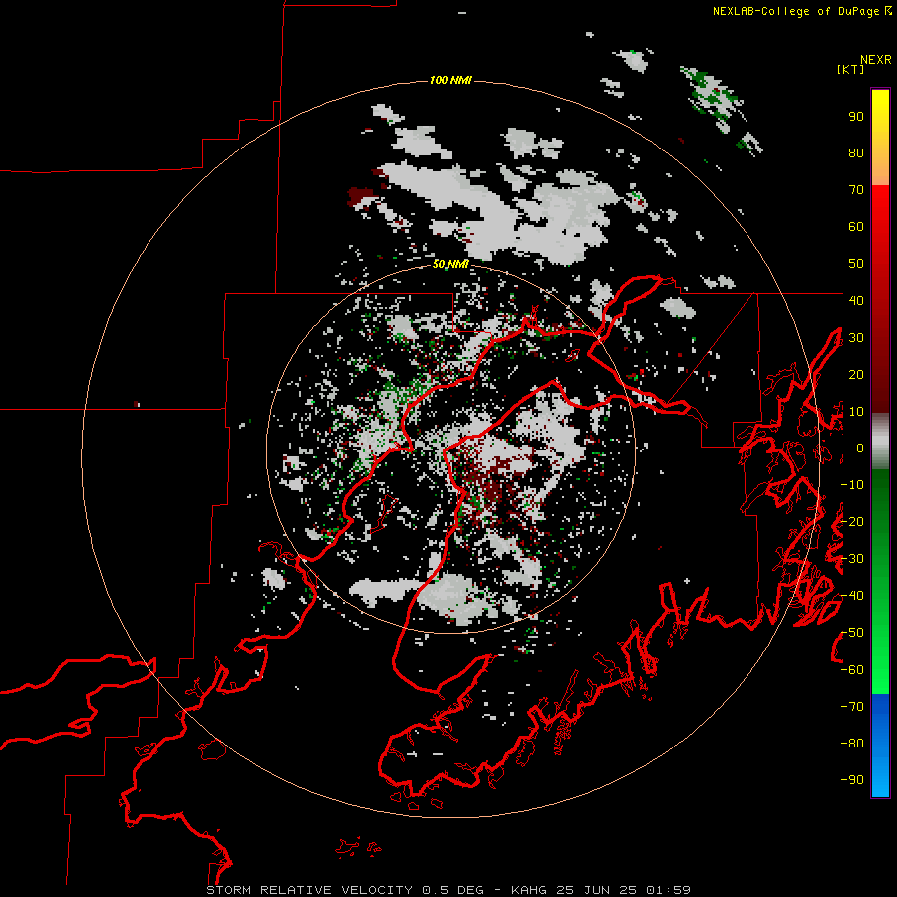Click the 25 JUN 25 date in caption
Screen dimensions: 897x897
[597, 890]
